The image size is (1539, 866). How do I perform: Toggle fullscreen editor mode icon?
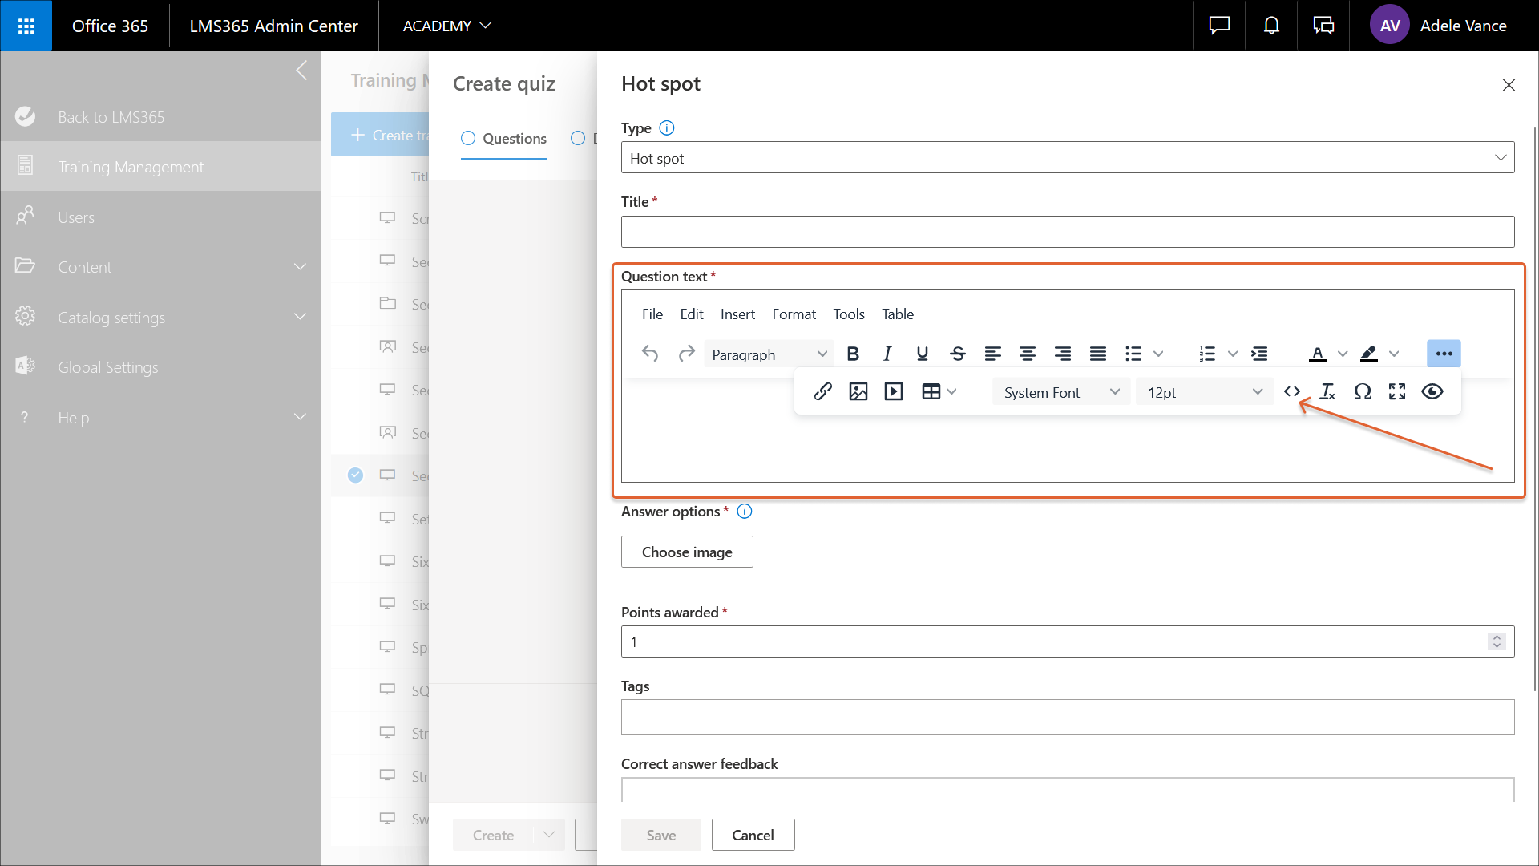[1397, 391]
